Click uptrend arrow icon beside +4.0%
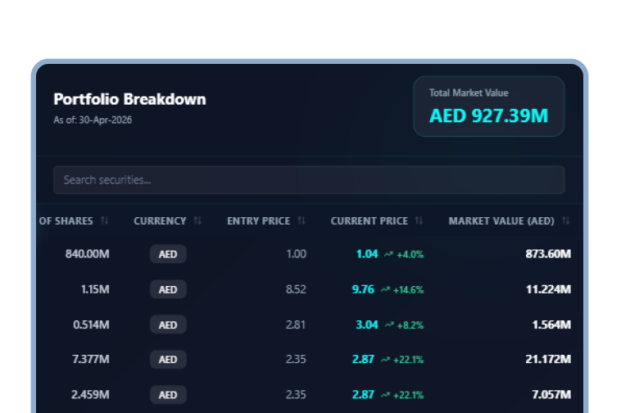This screenshot has width=621, height=413. 388,254
